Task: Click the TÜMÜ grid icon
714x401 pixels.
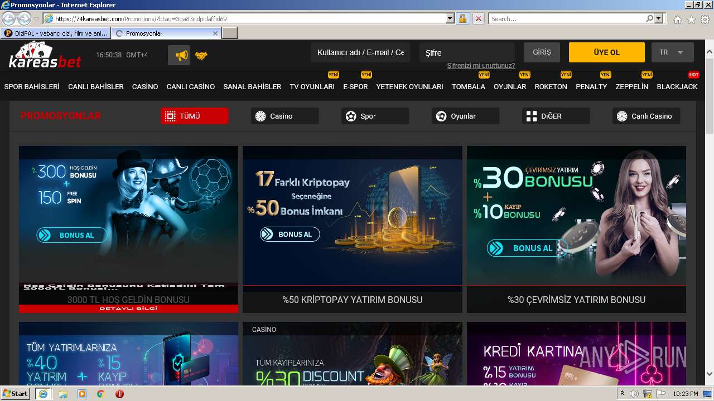Action: [x=171, y=116]
